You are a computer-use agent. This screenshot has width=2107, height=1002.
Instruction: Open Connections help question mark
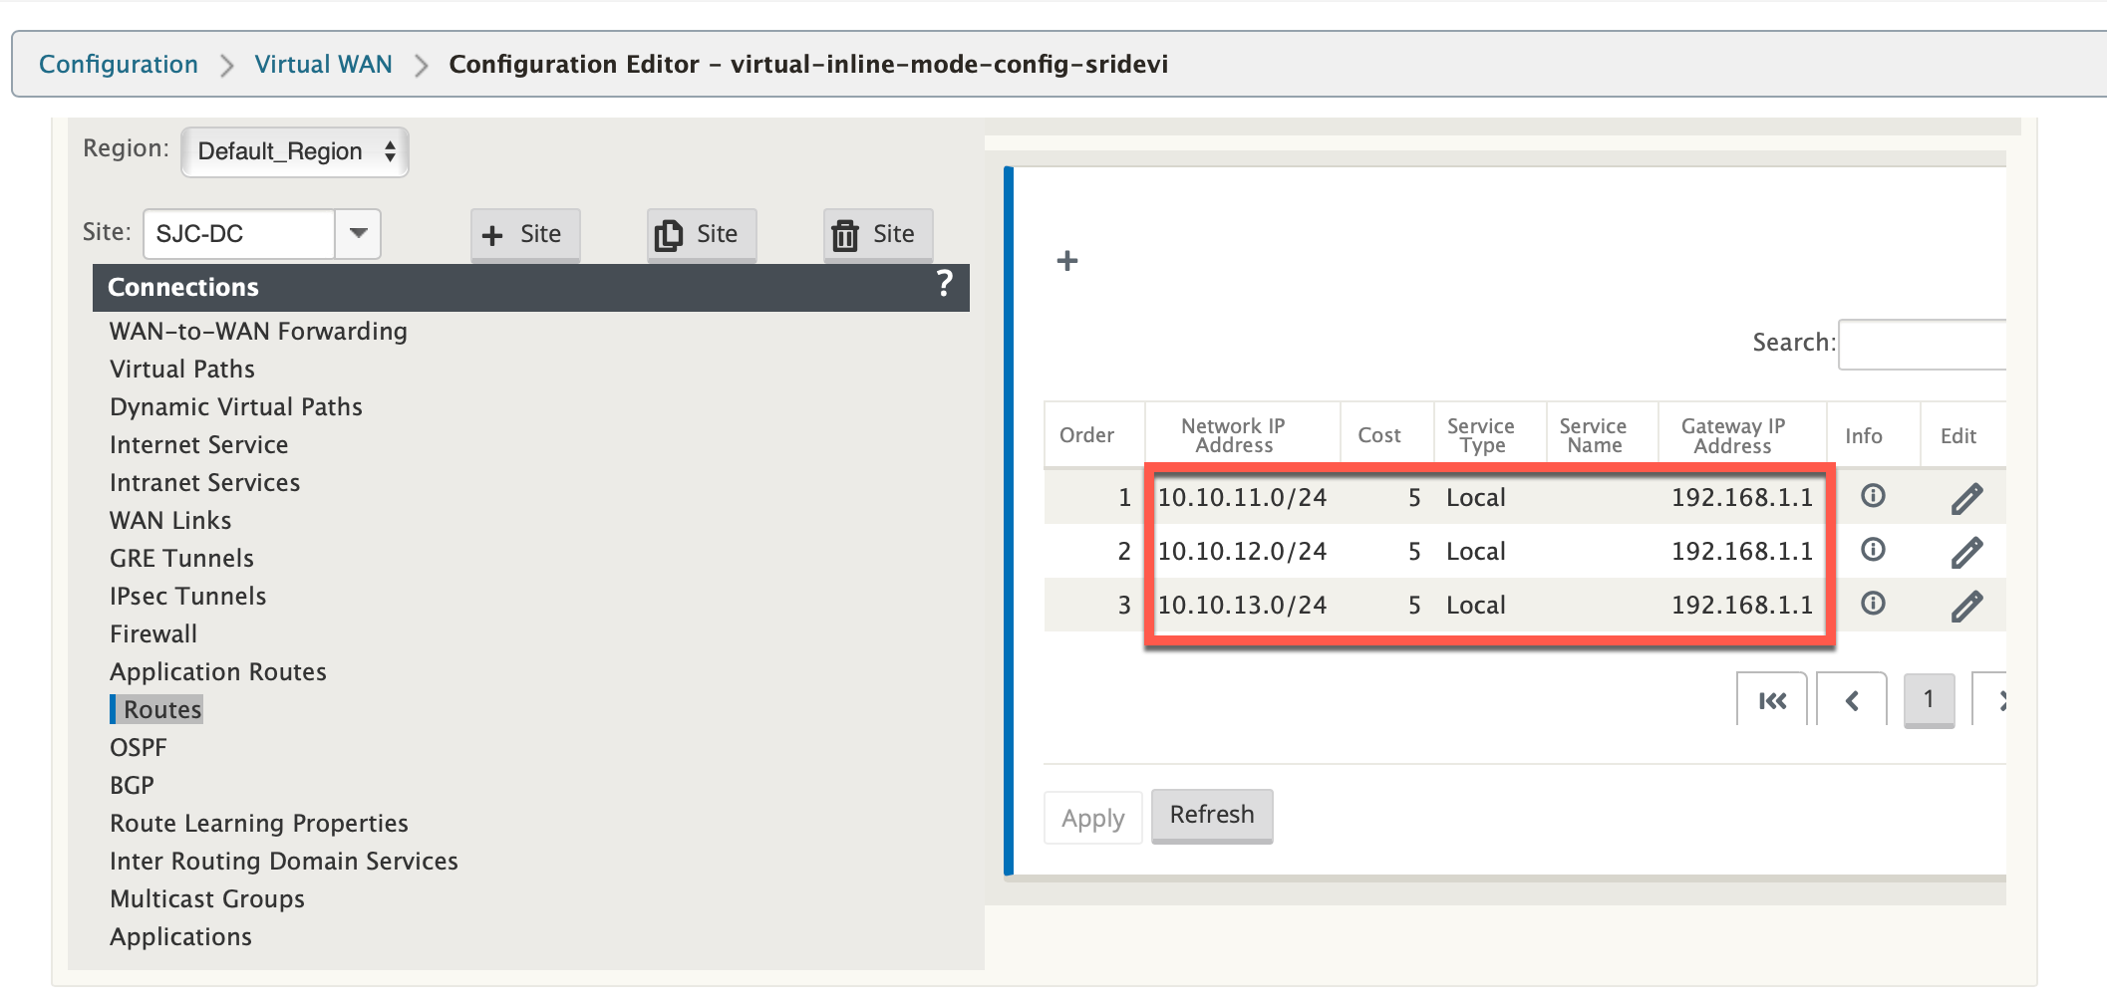(x=944, y=285)
